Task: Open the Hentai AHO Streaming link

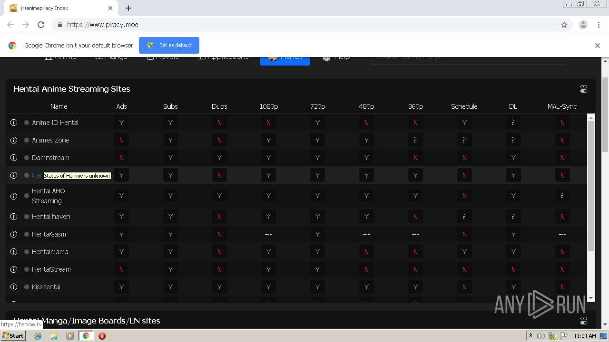Action: [x=48, y=196]
